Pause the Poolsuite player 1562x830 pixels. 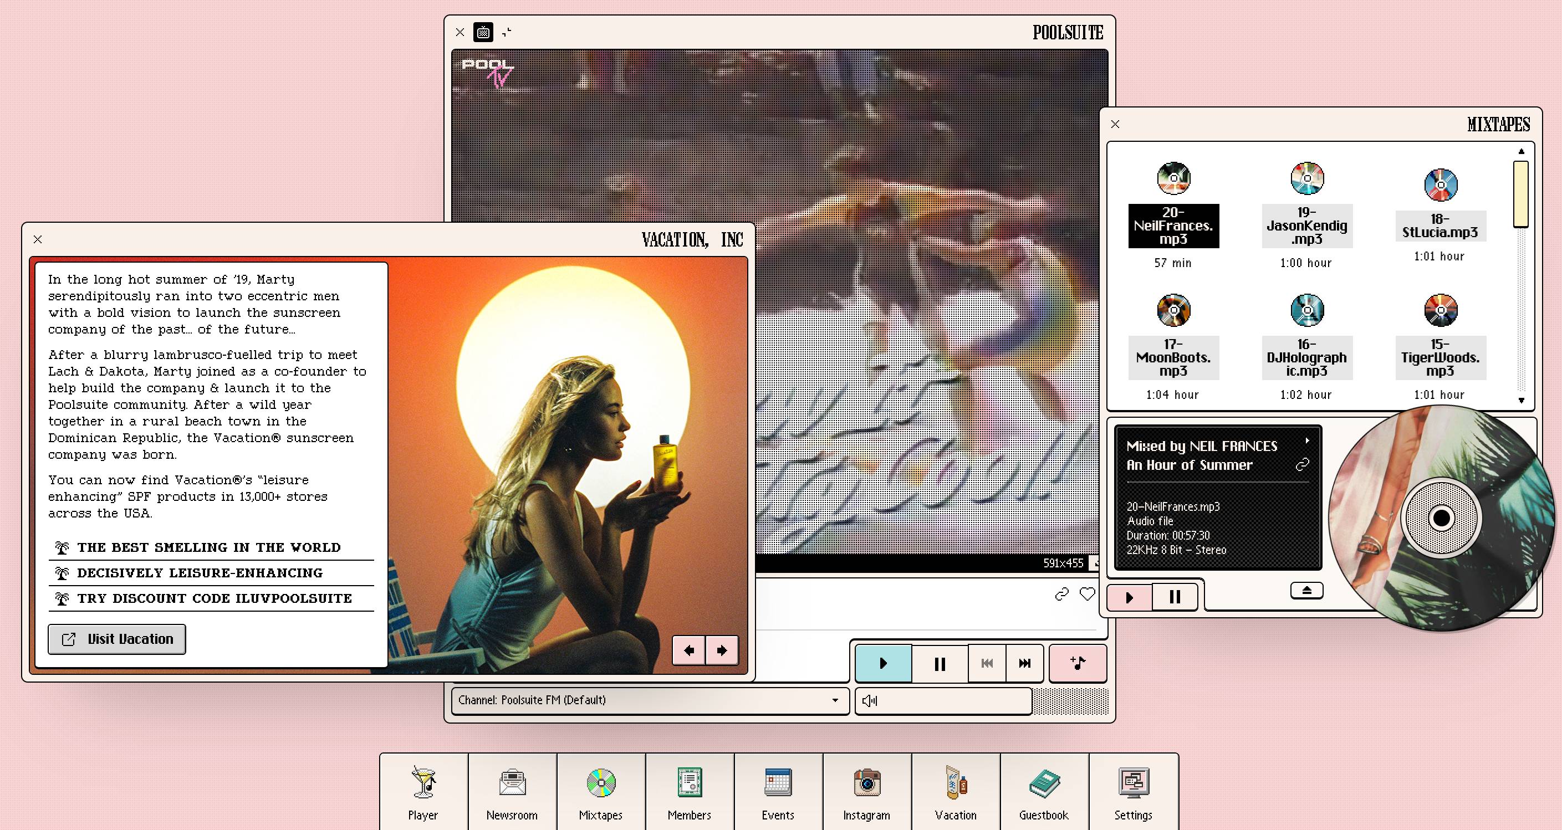pyautogui.click(x=940, y=663)
